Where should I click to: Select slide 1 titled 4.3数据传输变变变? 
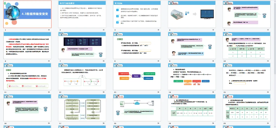(27, 14)
